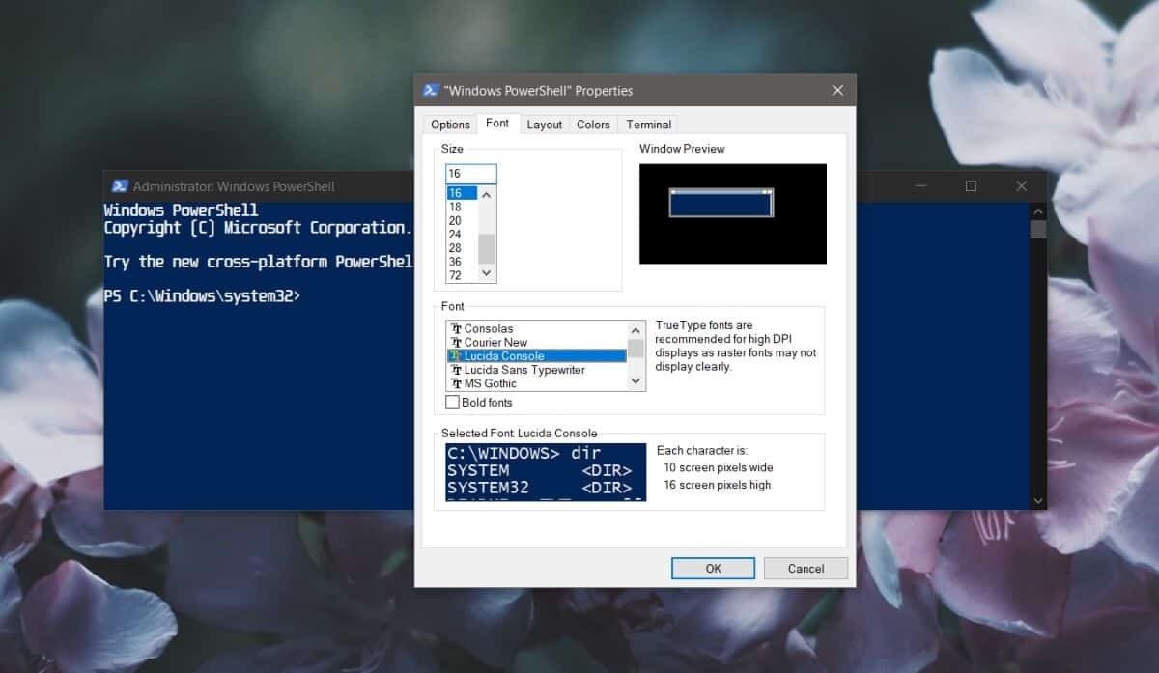This screenshot has height=673, width=1159.
Task: Click the Font list scrollbar thumb
Action: coord(636,350)
